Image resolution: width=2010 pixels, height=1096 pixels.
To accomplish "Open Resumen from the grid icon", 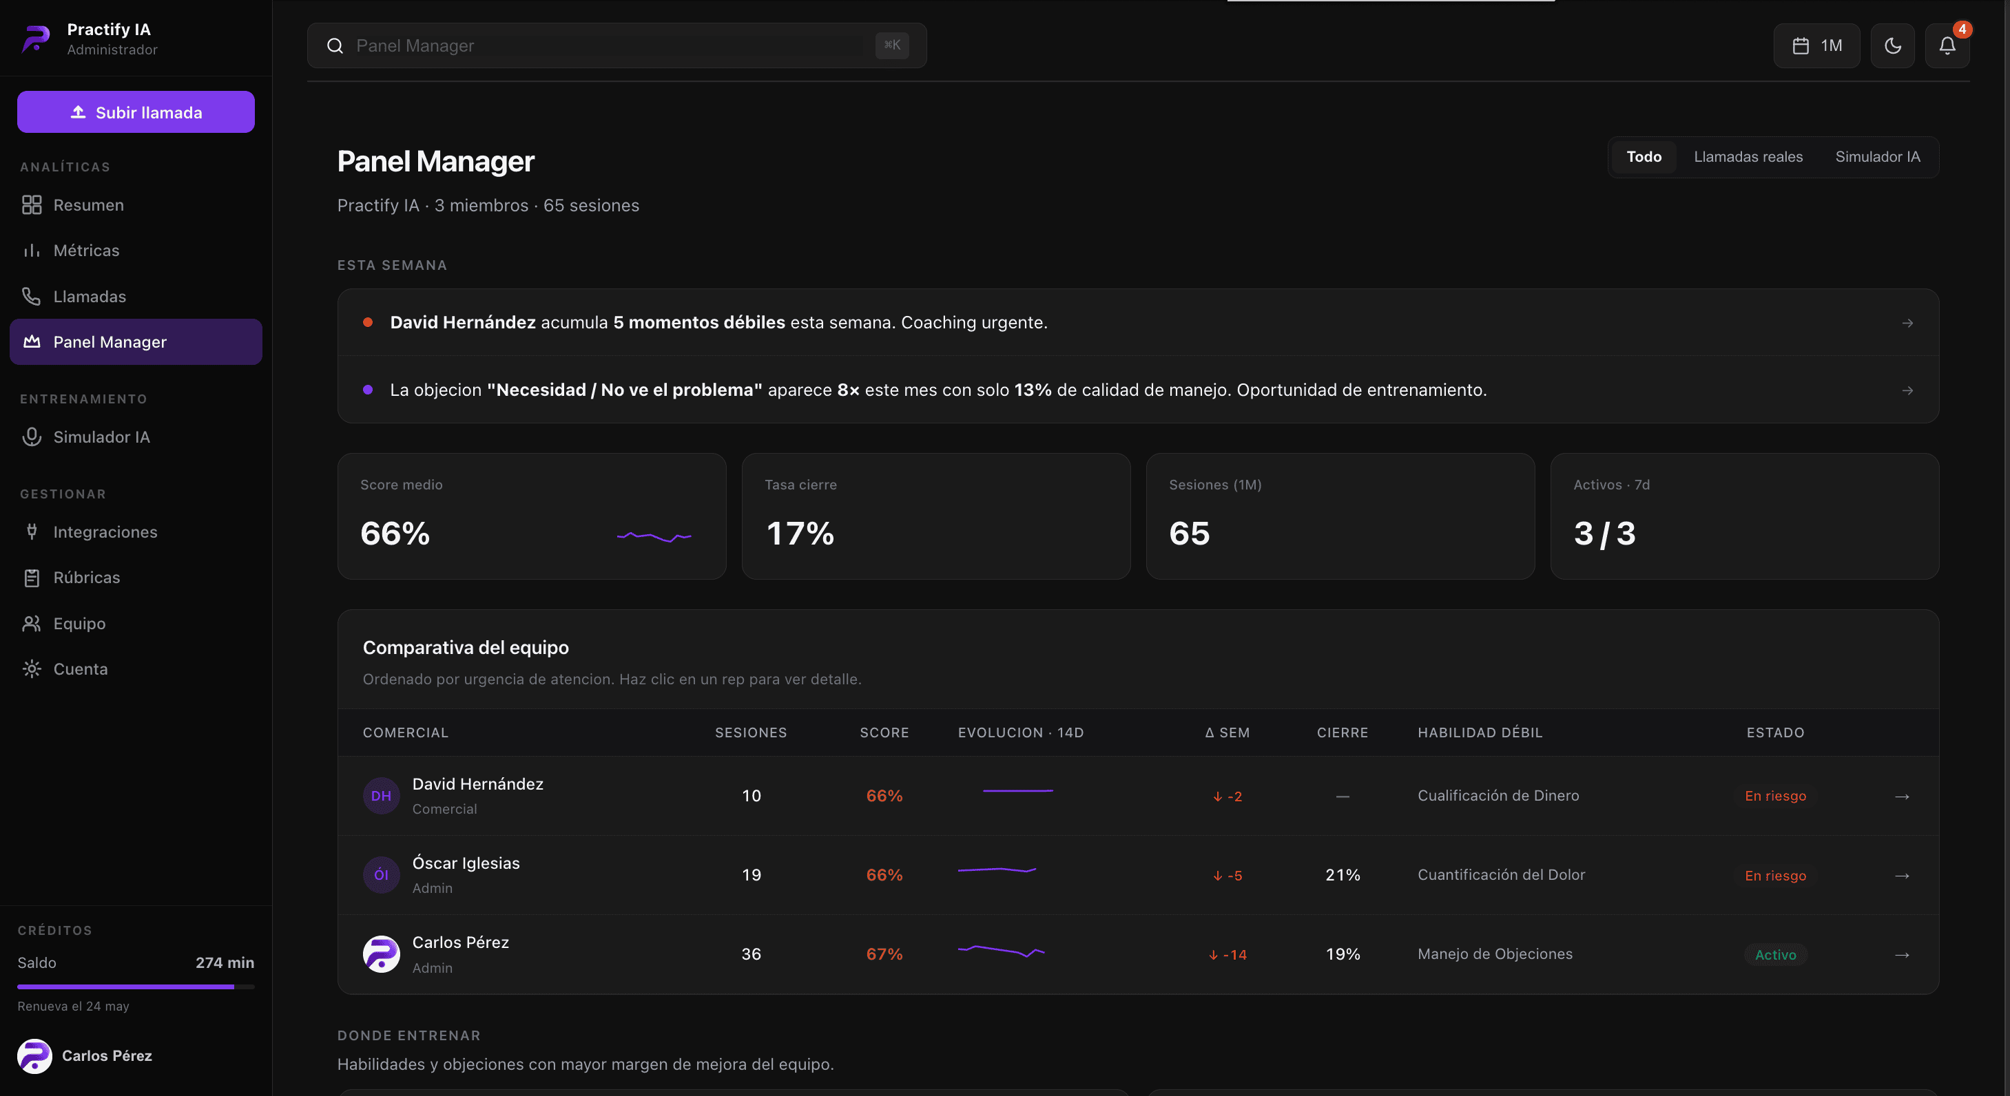I will [32, 205].
